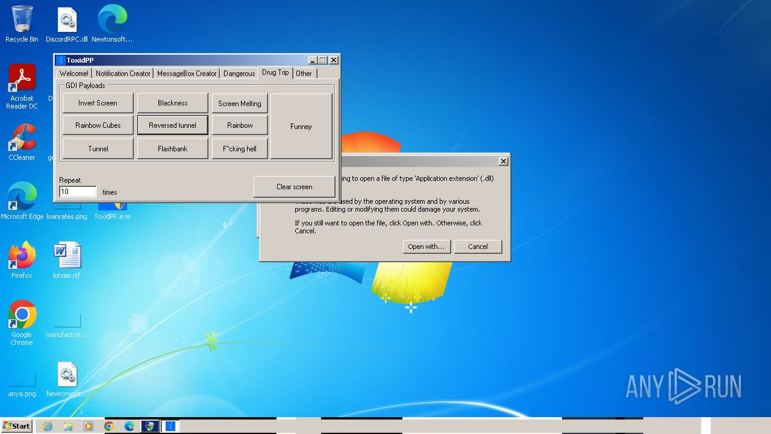Select the DiscordRPC.dll file icon

[x=67, y=24]
